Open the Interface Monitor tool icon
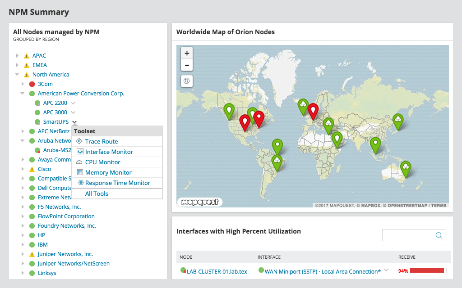Screen dimensions: 462x288 [x=80, y=152]
